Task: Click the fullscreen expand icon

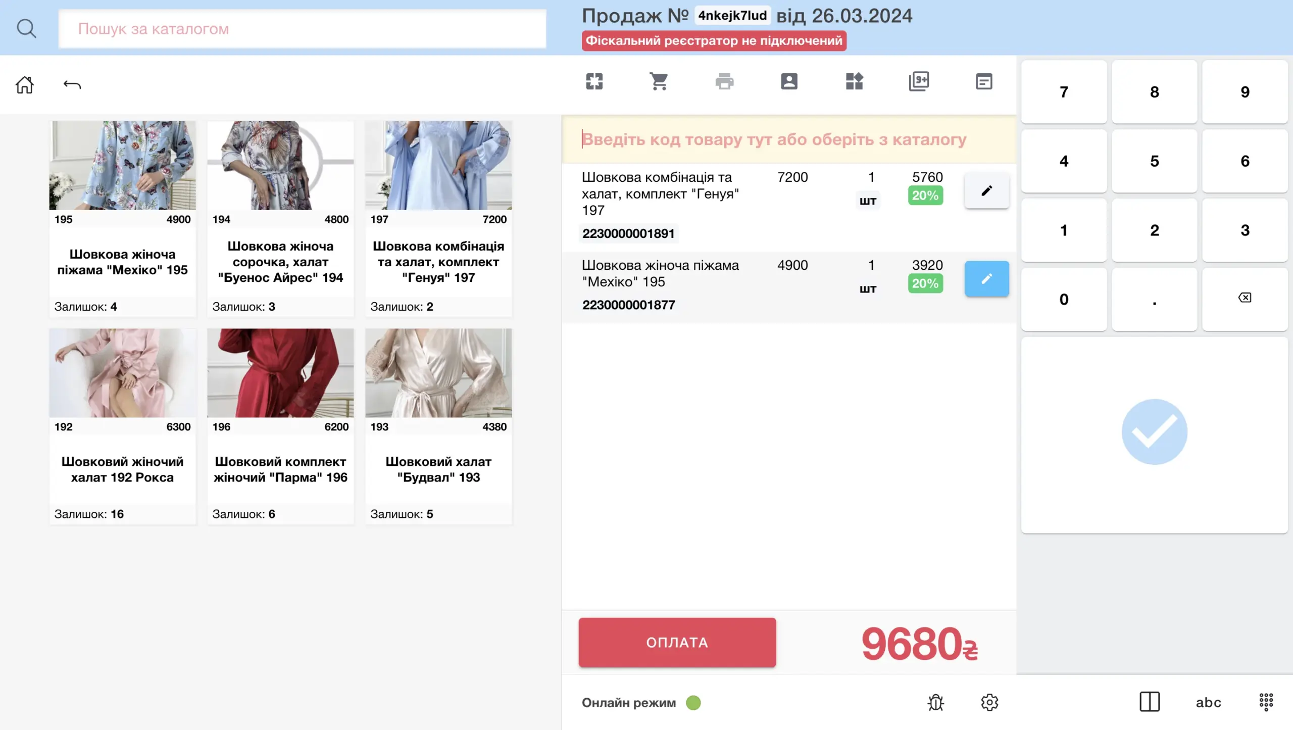Action: [x=594, y=81]
